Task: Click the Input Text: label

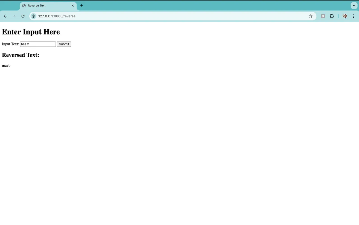Action: coord(10,44)
